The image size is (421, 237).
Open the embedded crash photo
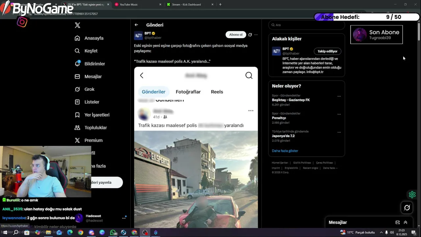tap(196, 179)
